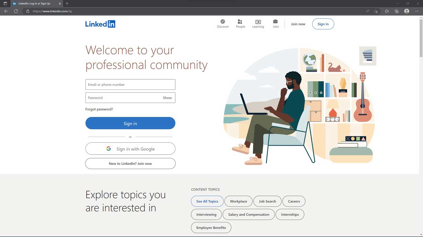Open the Forgot password link
423x237 pixels.
pyautogui.click(x=99, y=109)
